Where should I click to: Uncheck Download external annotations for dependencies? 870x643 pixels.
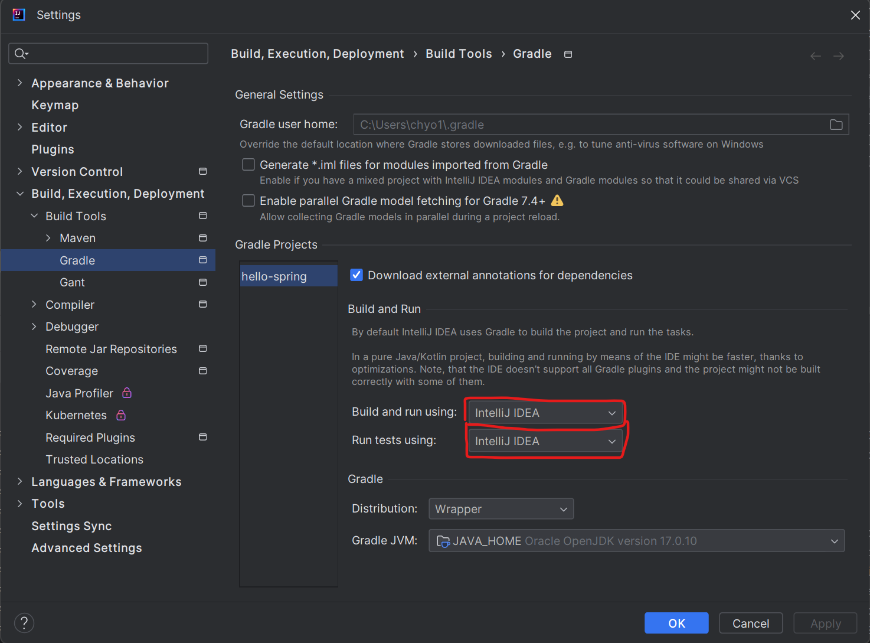tap(356, 275)
